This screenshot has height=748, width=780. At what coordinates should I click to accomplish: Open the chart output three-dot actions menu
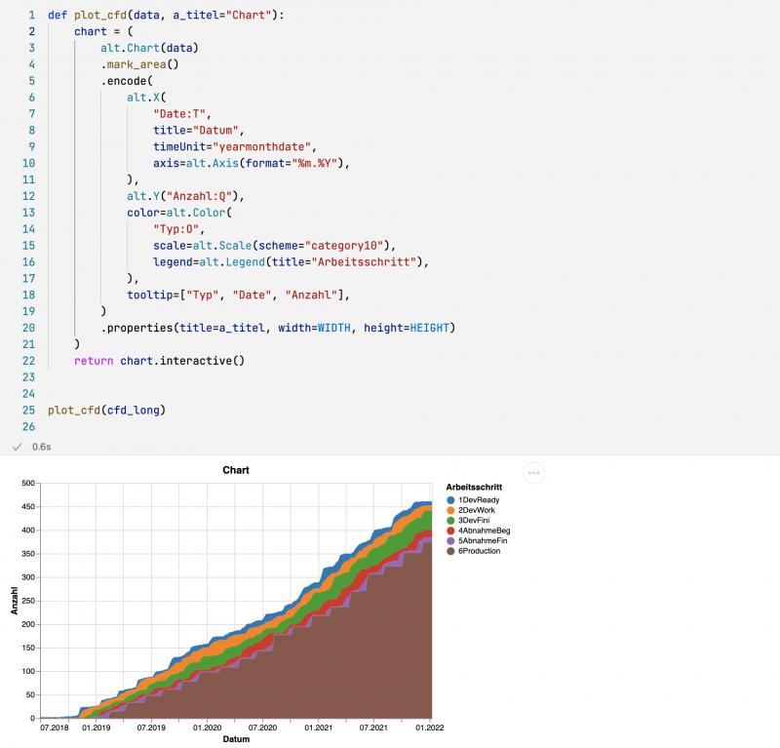tap(533, 473)
